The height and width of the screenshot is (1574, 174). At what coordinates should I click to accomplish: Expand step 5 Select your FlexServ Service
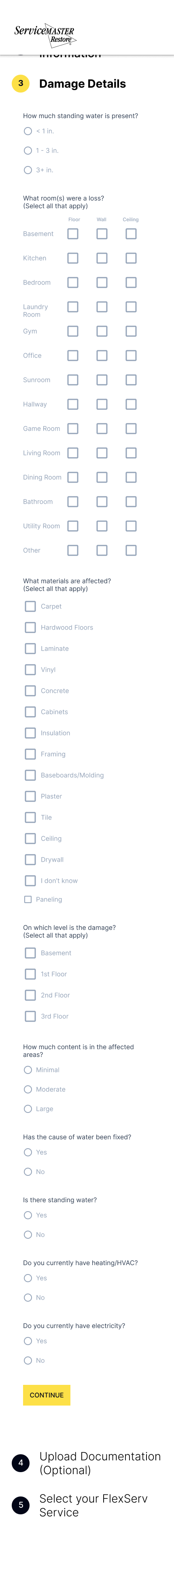coord(93,1505)
